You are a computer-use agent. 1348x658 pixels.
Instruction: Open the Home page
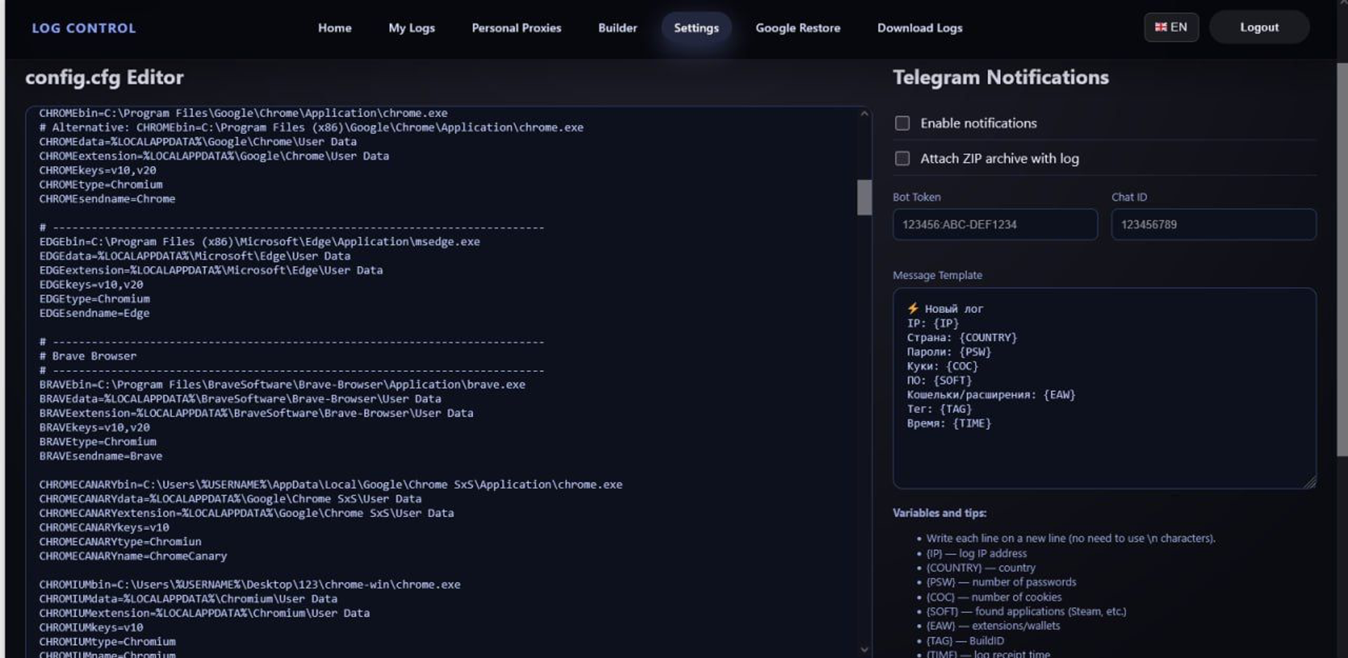(334, 28)
